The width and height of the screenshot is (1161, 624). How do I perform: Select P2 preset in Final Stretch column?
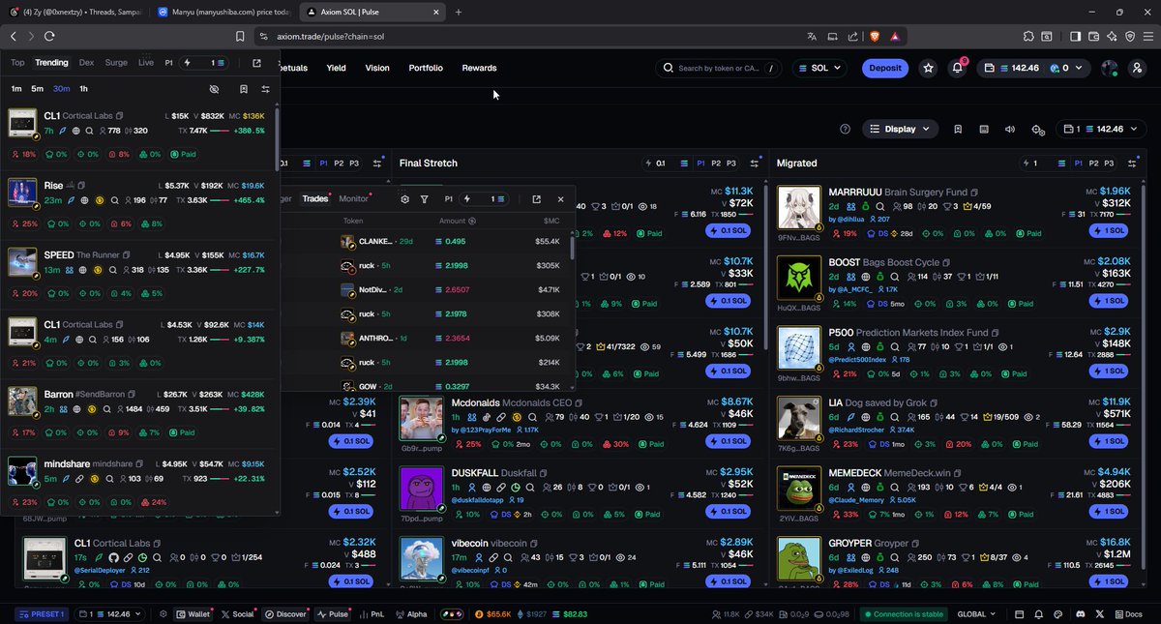coord(714,163)
